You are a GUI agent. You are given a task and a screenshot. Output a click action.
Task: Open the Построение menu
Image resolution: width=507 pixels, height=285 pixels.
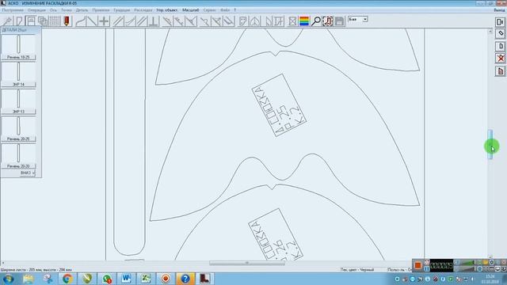coord(13,10)
